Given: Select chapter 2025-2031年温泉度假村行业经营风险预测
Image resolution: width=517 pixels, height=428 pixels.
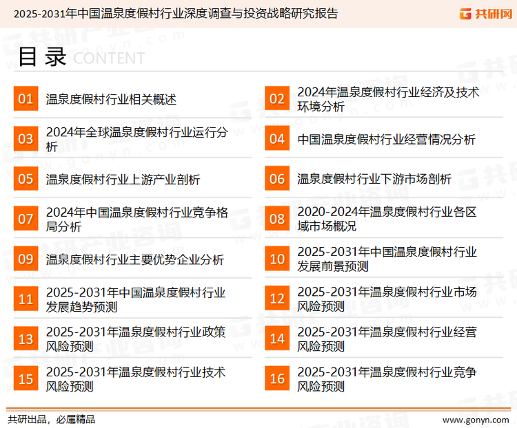Looking at the screenshot, I should [x=387, y=339].
